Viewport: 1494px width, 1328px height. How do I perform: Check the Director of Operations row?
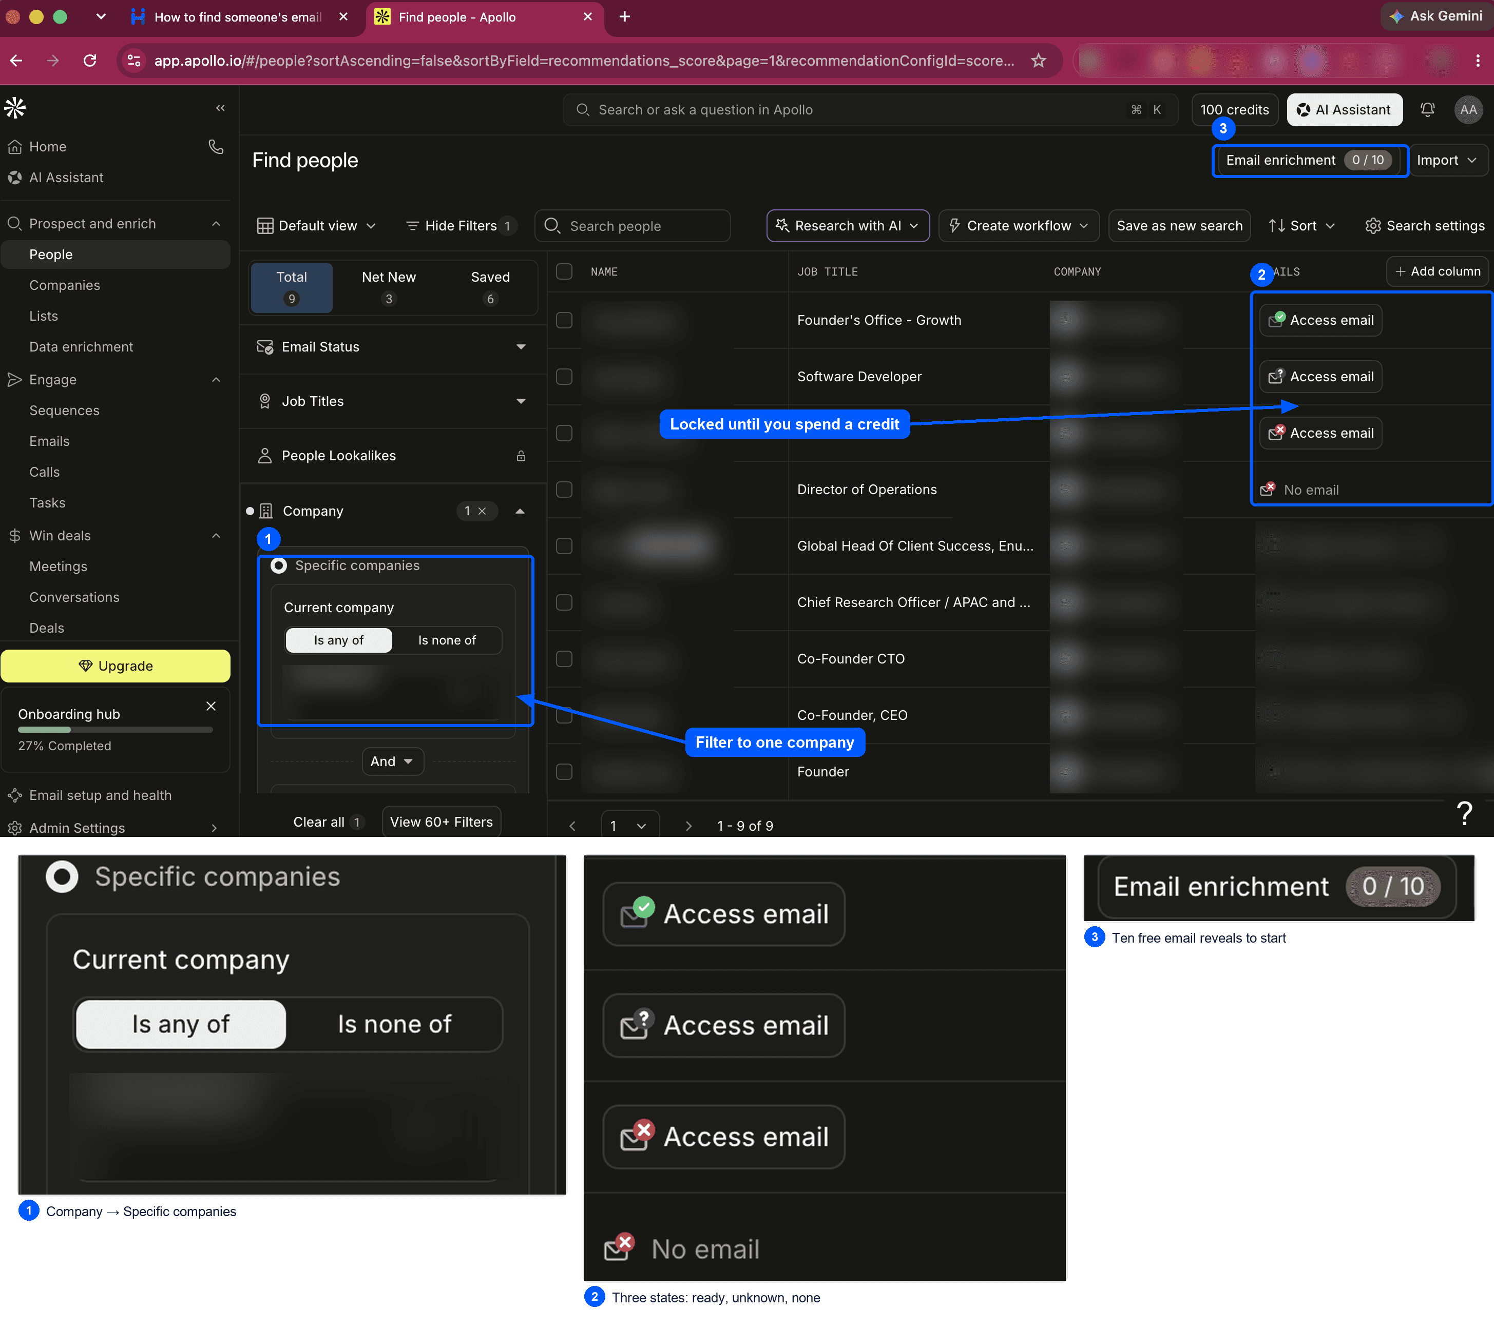pyautogui.click(x=564, y=490)
